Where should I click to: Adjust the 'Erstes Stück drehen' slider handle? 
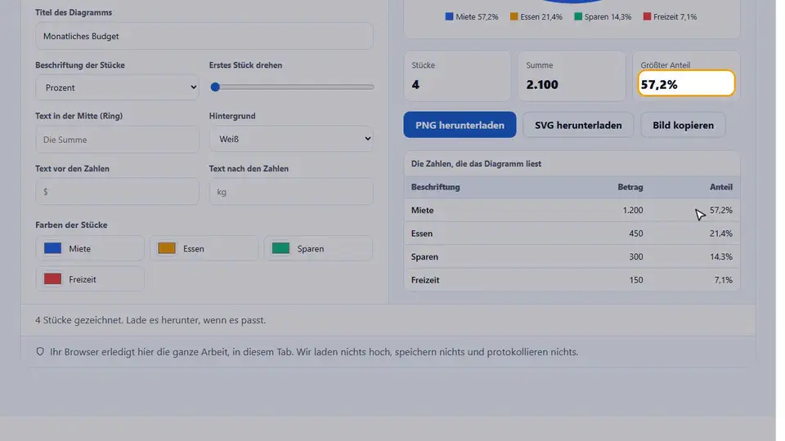(x=215, y=87)
